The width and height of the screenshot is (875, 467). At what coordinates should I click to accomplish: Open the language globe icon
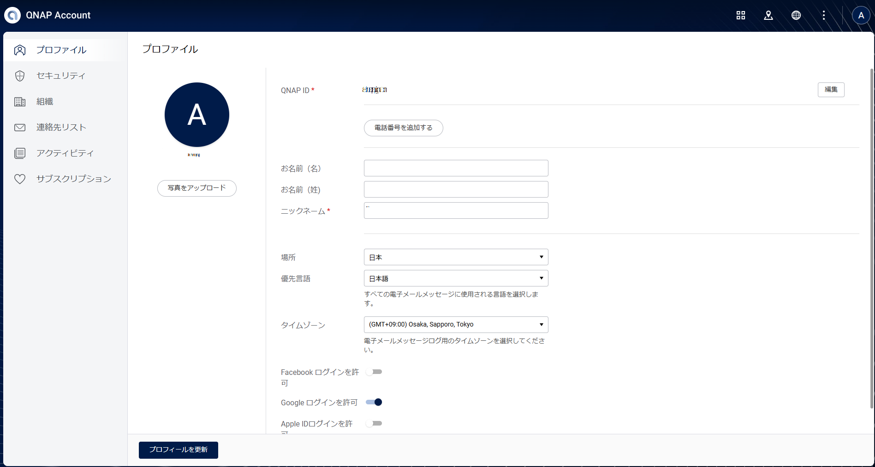(796, 15)
